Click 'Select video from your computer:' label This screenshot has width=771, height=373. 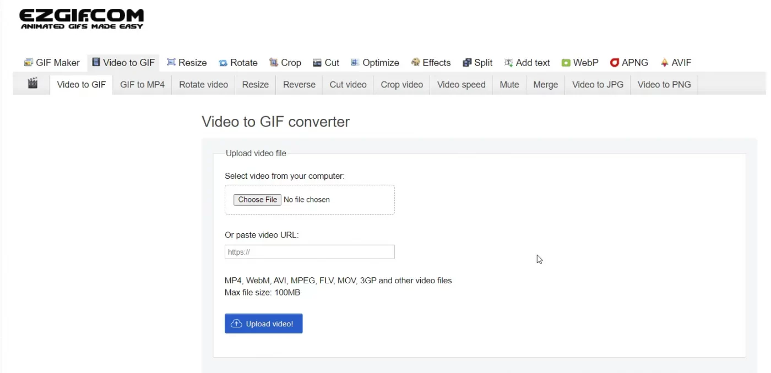point(285,176)
